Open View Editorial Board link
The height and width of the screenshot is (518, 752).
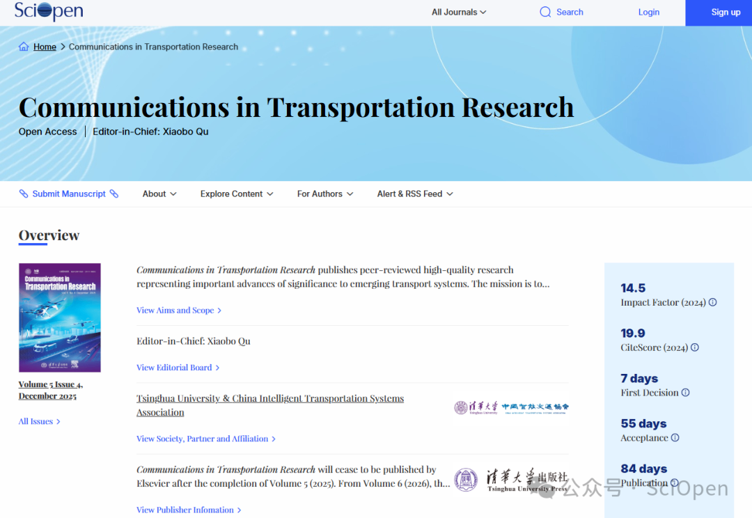point(178,368)
